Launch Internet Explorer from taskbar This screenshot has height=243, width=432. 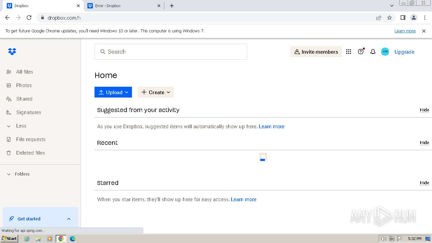pyautogui.click(x=27, y=239)
